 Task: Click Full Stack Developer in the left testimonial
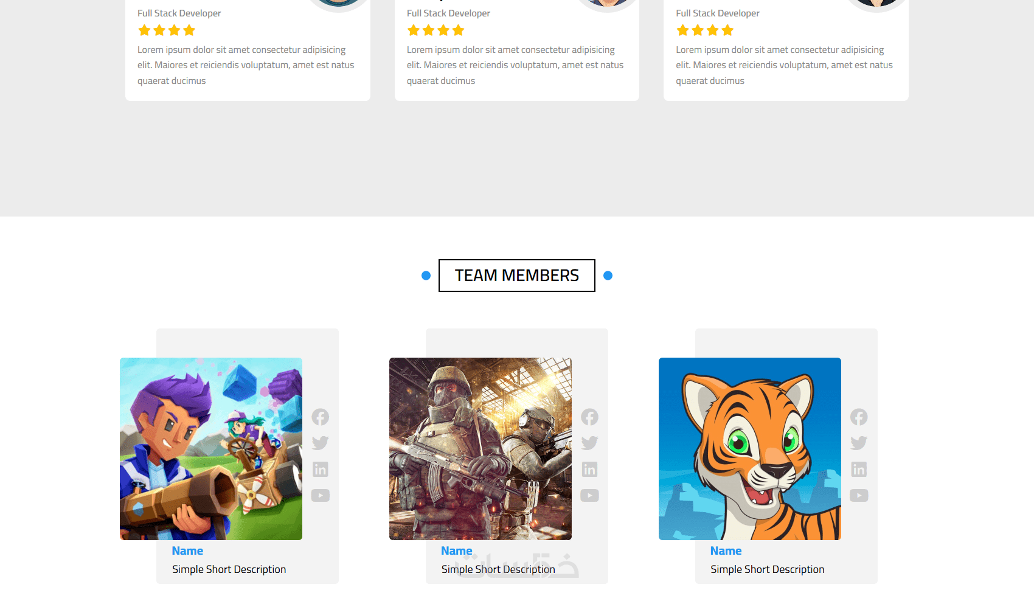pyautogui.click(x=179, y=13)
